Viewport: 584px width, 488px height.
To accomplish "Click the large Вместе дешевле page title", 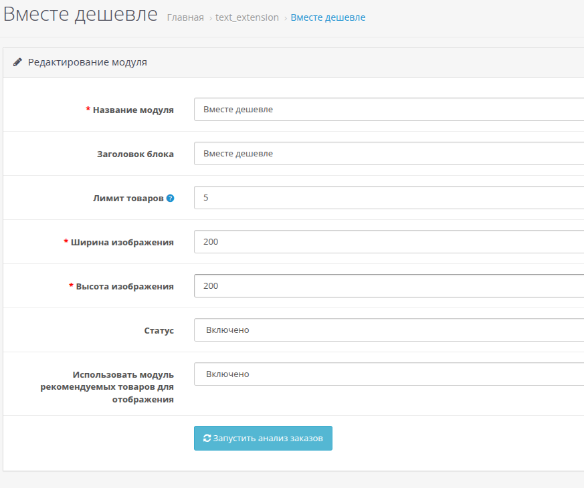I will coord(81,15).
